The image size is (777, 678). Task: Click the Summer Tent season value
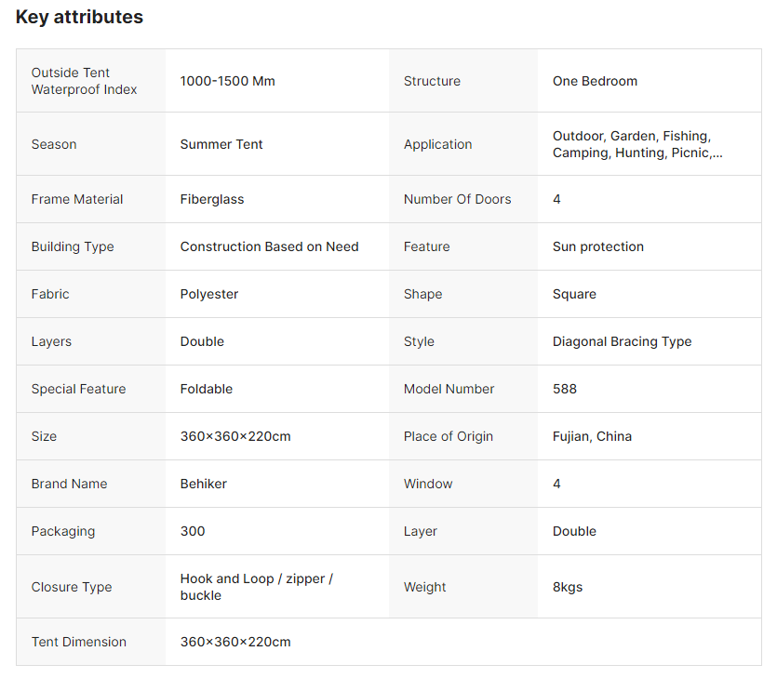pyautogui.click(x=221, y=144)
